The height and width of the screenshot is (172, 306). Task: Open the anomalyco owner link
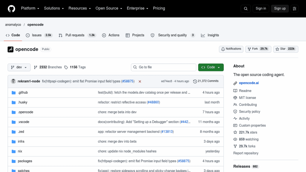point(13,25)
